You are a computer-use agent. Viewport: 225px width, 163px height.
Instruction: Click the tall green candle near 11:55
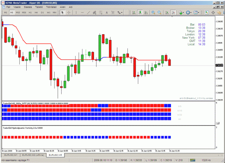coord(100,48)
